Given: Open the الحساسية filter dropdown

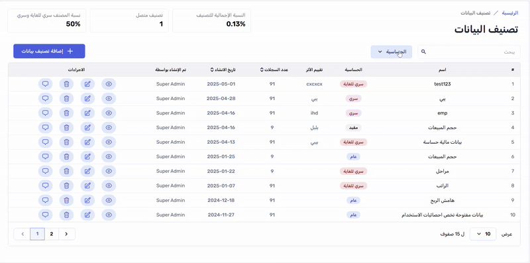Looking at the screenshot, I should [x=392, y=52].
